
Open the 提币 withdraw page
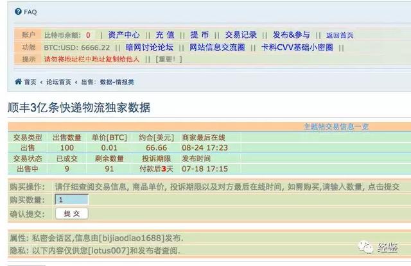coord(200,35)
